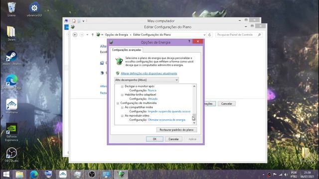This screenshot has width=319, height=179.
Task: Select Configurações avançadas tab
Action: point(126,50)
